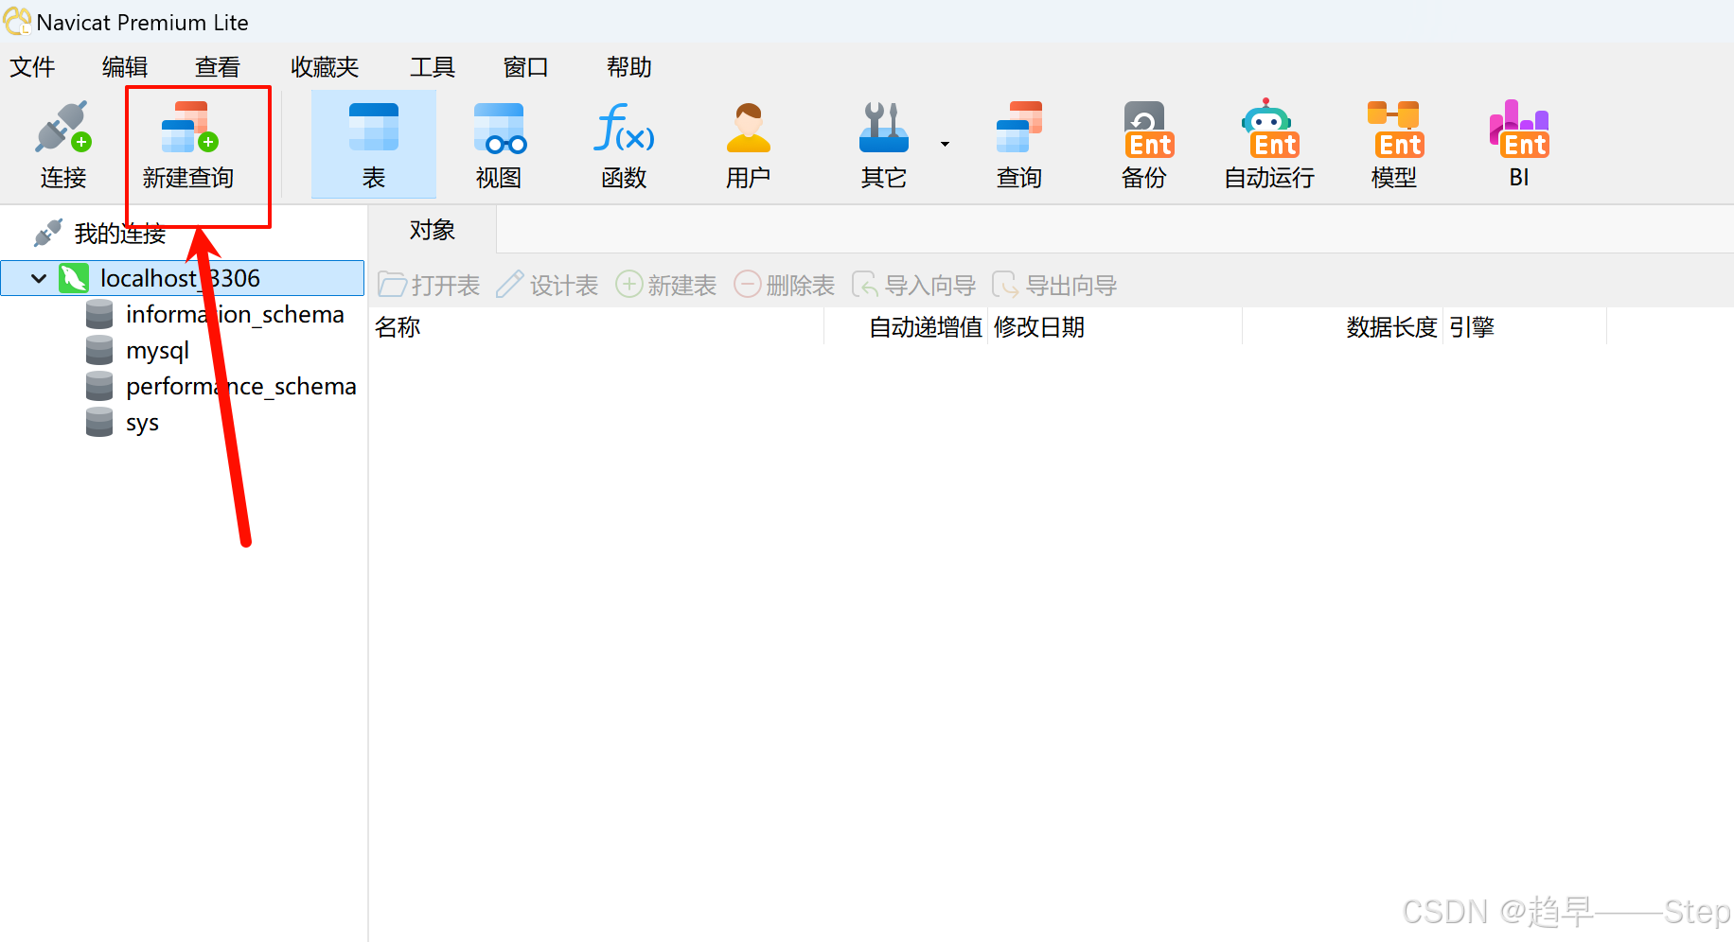Click the Others (其它) tools icon
1734x942 pixels.
(884, 145)
